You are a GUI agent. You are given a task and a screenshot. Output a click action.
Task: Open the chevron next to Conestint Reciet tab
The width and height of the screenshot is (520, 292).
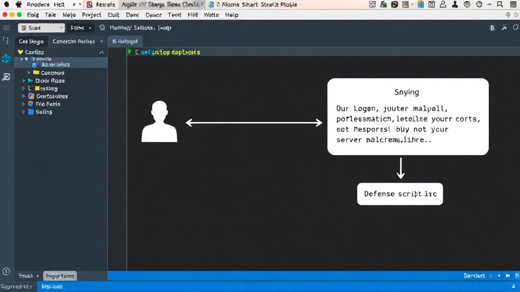(102, 42)
